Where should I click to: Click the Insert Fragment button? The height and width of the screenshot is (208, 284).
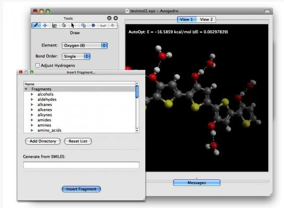click(81, 189)
